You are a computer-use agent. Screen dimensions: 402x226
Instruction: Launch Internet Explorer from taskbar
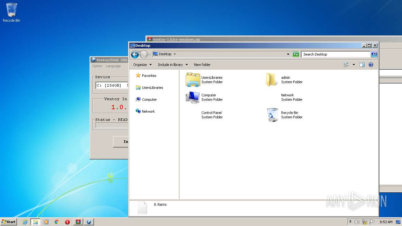[x=25, y=222]
